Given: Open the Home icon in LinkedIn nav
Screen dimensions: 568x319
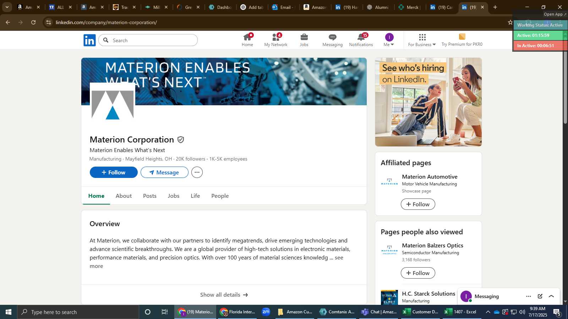Looking at the screenshot, I should point(247,40).
